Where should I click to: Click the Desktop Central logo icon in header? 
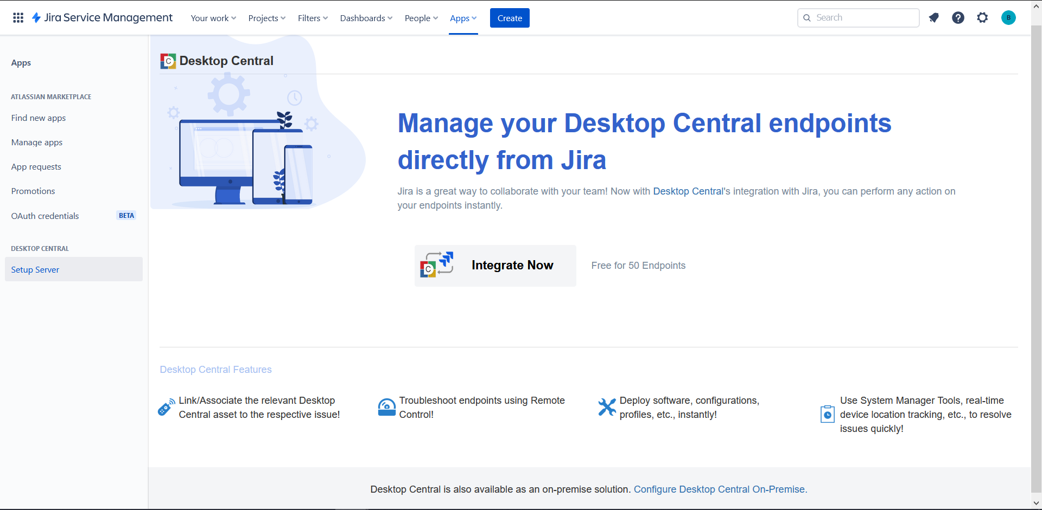click(x=168, y=61)
